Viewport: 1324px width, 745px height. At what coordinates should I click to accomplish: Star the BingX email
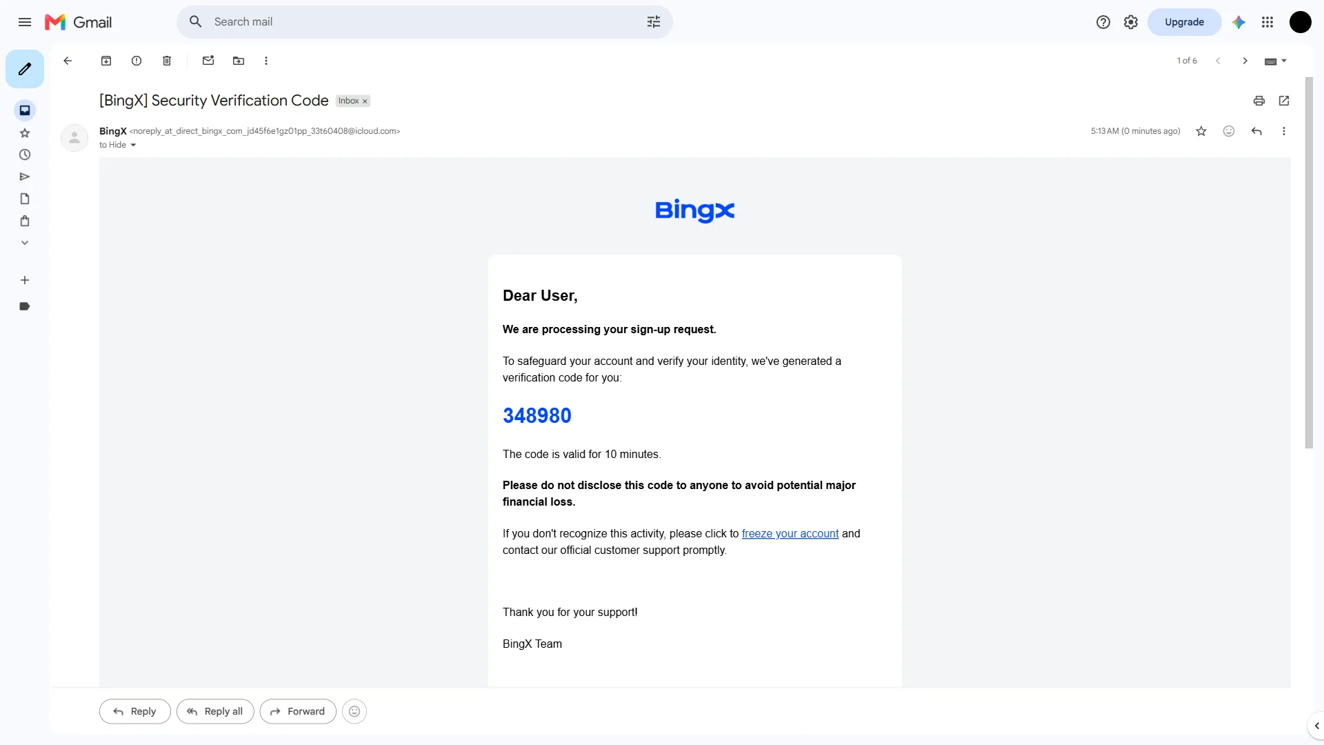click(1201, 131)
